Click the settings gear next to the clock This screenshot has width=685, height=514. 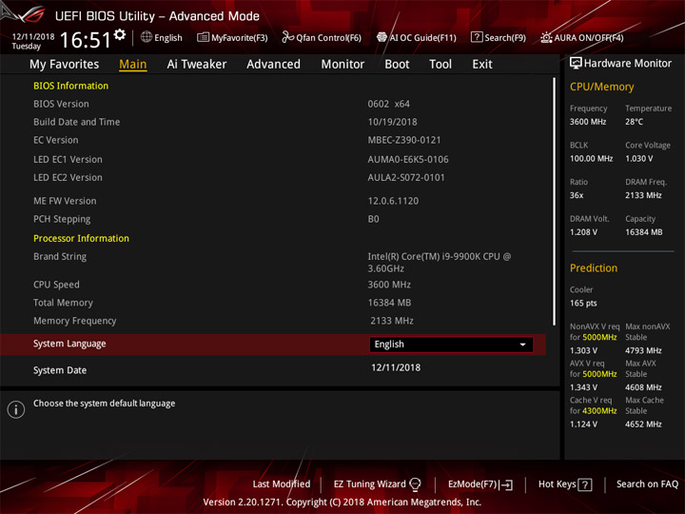[120, 35]
